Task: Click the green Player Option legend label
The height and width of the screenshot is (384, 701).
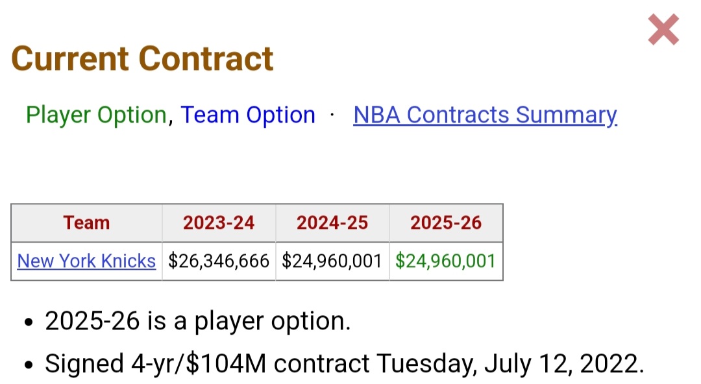Action: 96,115
